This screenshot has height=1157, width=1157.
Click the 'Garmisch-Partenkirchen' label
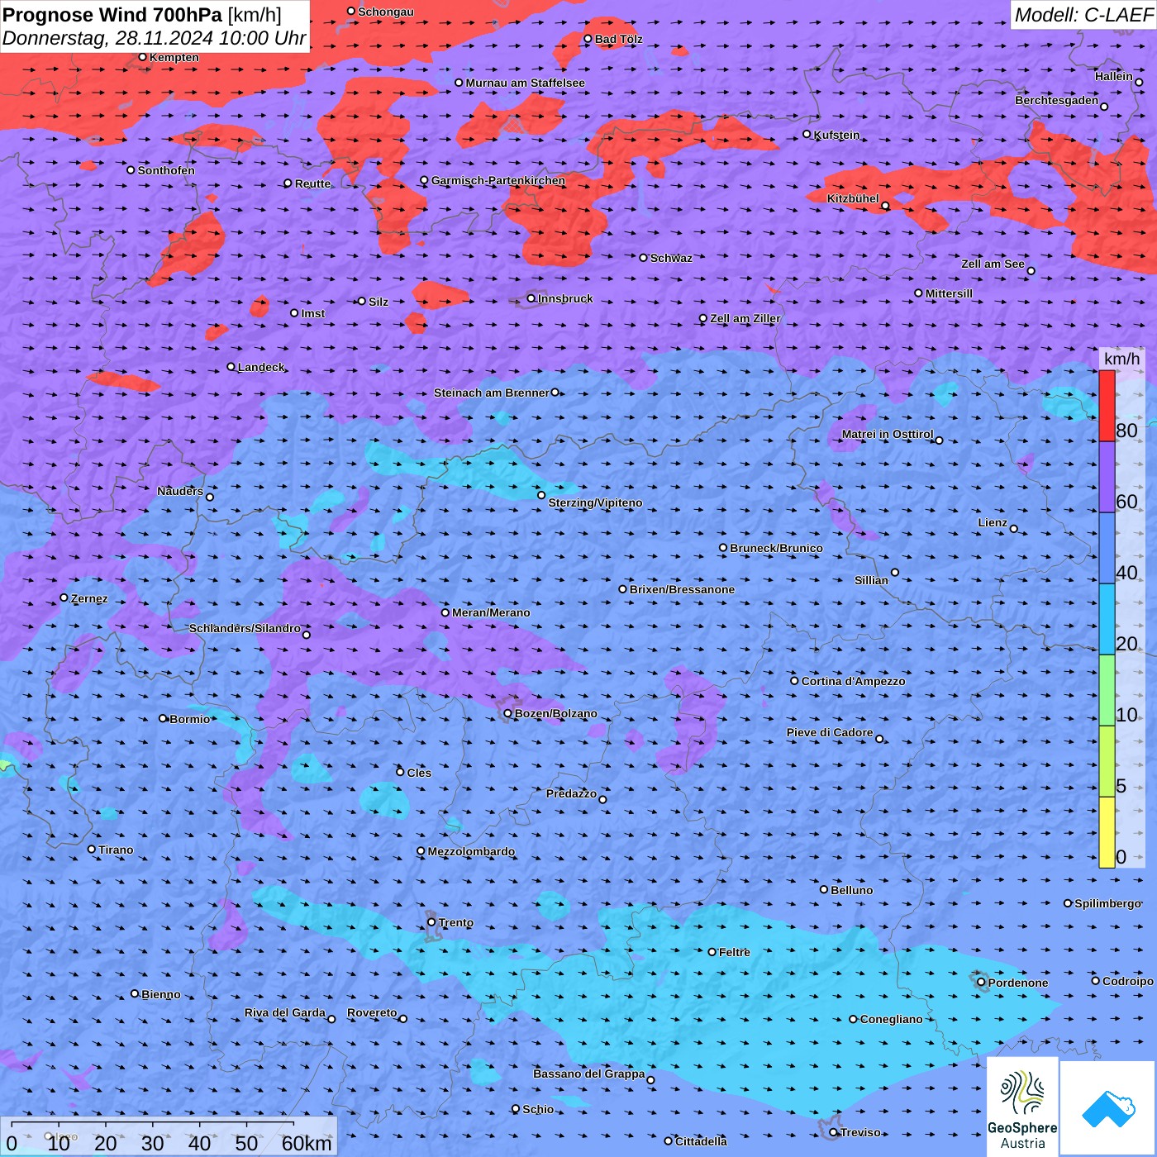pos(498,180)
